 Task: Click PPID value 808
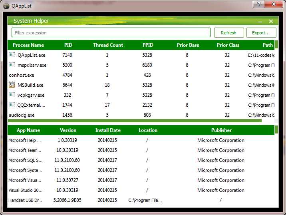(147, 115)
